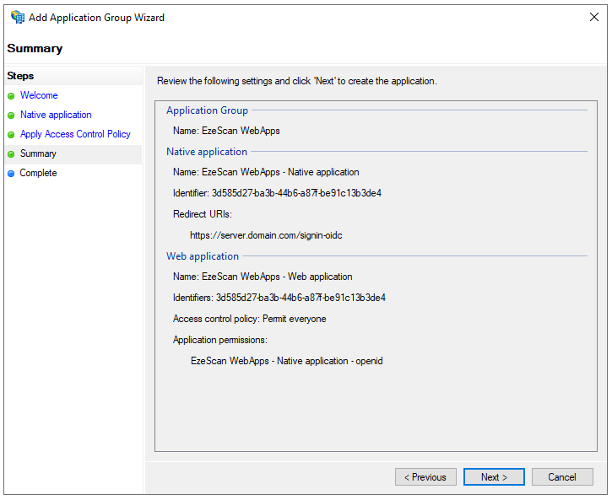Jump to the Apply Access Control Policy step
The width and height of the screenshot is (612, 500).
[x=75, y=135]
